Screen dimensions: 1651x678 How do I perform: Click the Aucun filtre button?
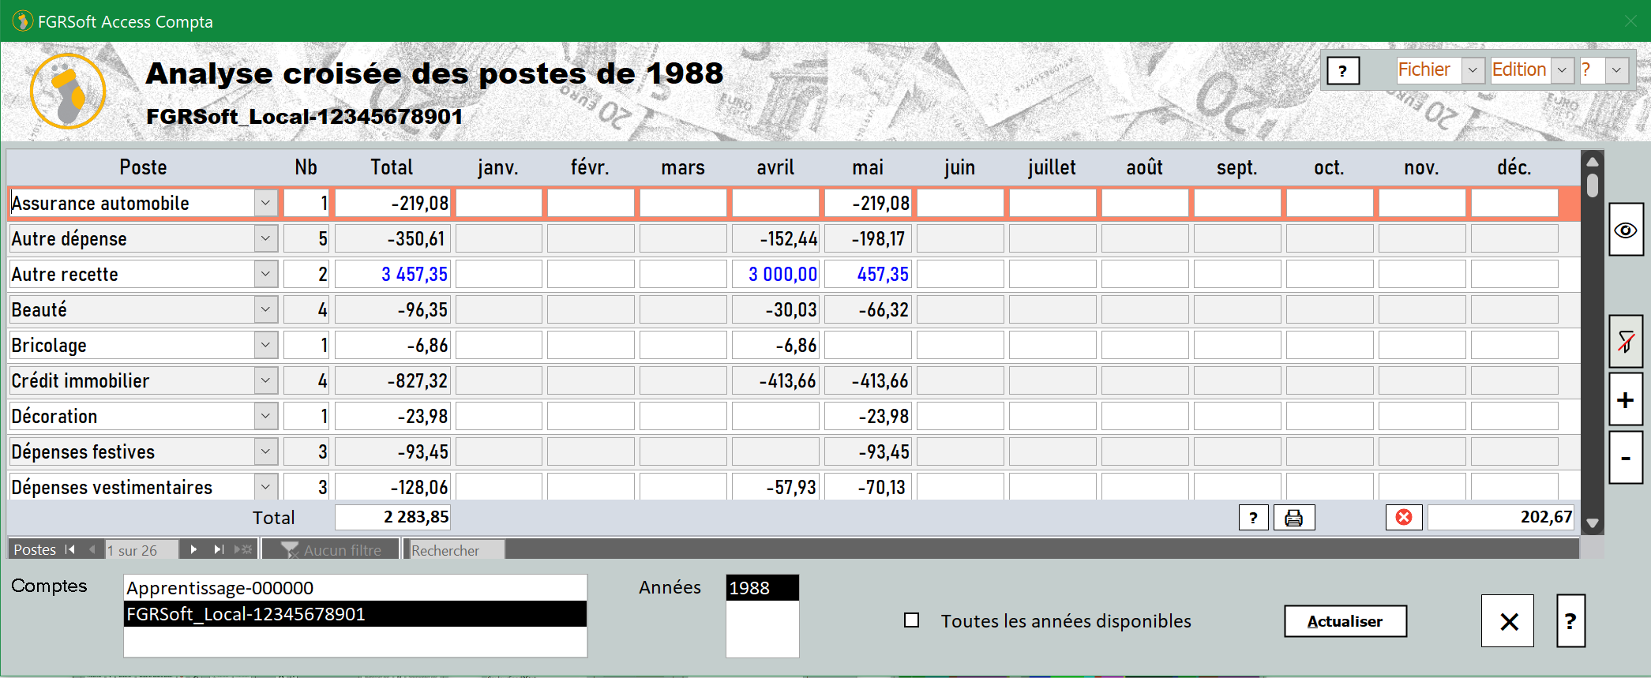point(332,549)
